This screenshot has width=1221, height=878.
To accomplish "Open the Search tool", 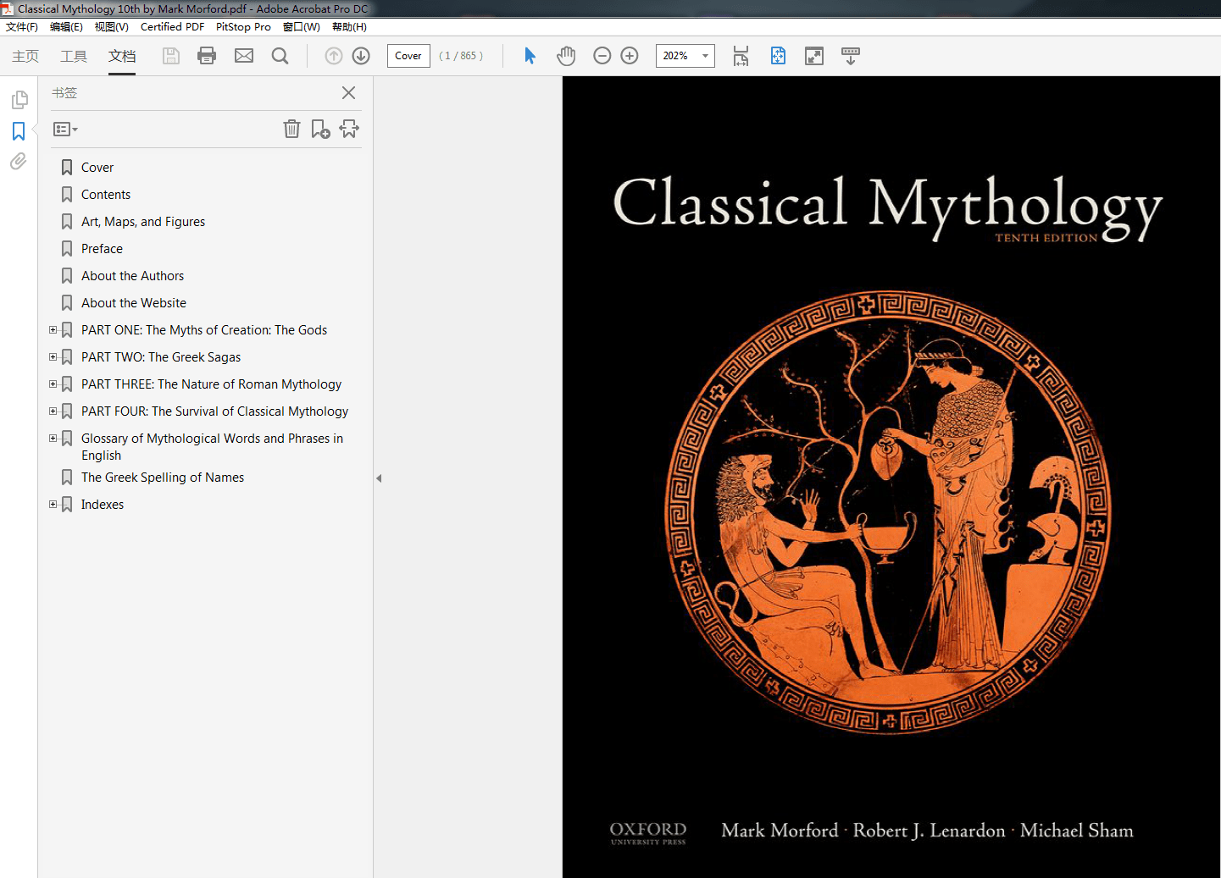I will (280, 56).
